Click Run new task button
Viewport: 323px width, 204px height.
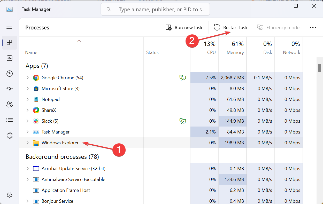tap(184, 28)
